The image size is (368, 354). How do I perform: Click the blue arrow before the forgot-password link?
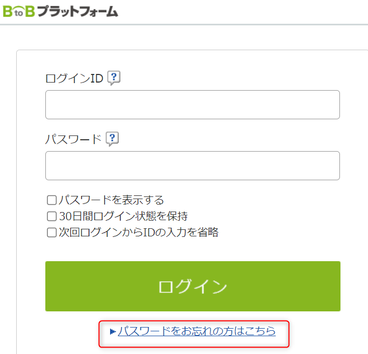click(113, 331)
